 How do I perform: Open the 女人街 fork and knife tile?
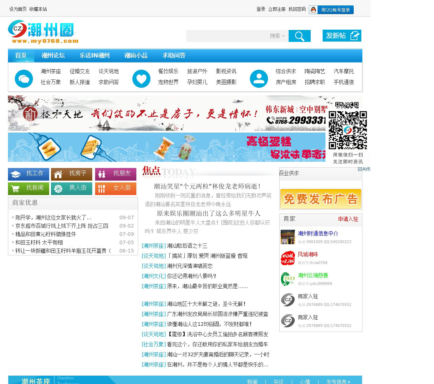pos(116,189)
